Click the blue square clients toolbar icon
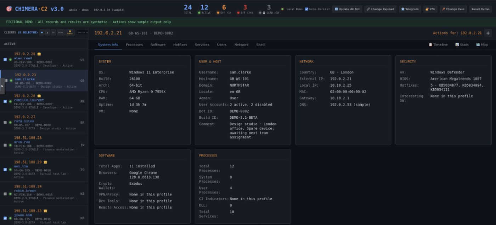Screen dimensions: 496x225 click(42, 32)
